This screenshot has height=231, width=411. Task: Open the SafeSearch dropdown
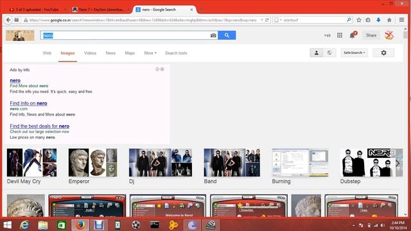(x=354, y=53)
